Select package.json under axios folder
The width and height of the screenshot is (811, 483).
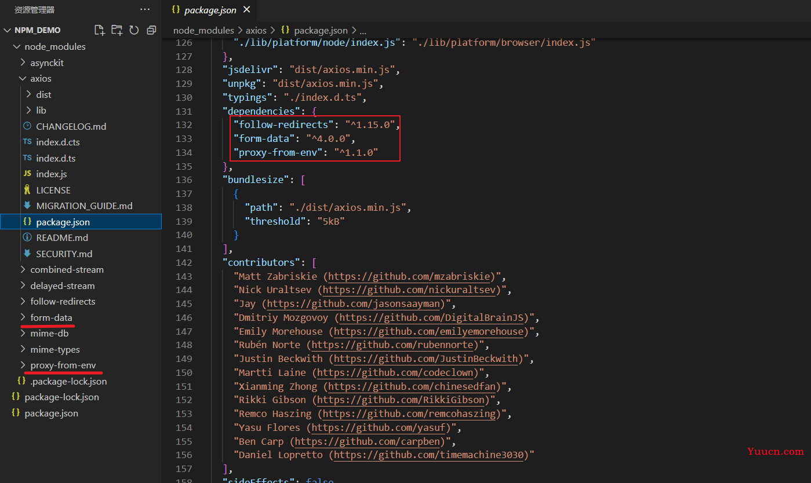[81, 222]
